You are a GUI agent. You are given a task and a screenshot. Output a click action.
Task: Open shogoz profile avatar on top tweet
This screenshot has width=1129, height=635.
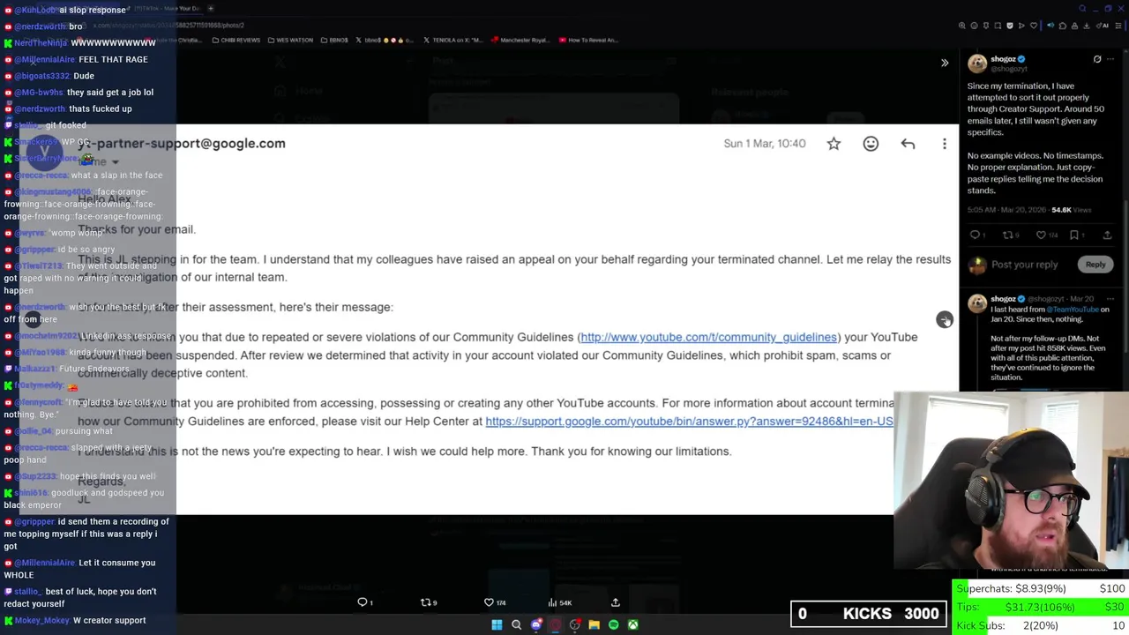click(x=977, y=63)
